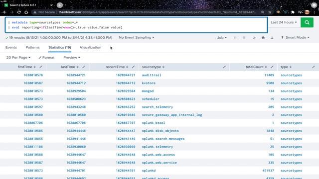Viewport: 319px width, 179px height.
Task: Click the mongod sourcetype value
Action: pos(148,91)
